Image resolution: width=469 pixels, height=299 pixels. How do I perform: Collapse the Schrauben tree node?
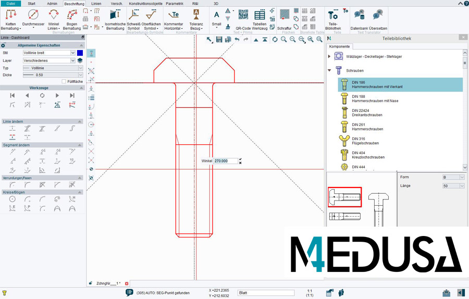329,70
